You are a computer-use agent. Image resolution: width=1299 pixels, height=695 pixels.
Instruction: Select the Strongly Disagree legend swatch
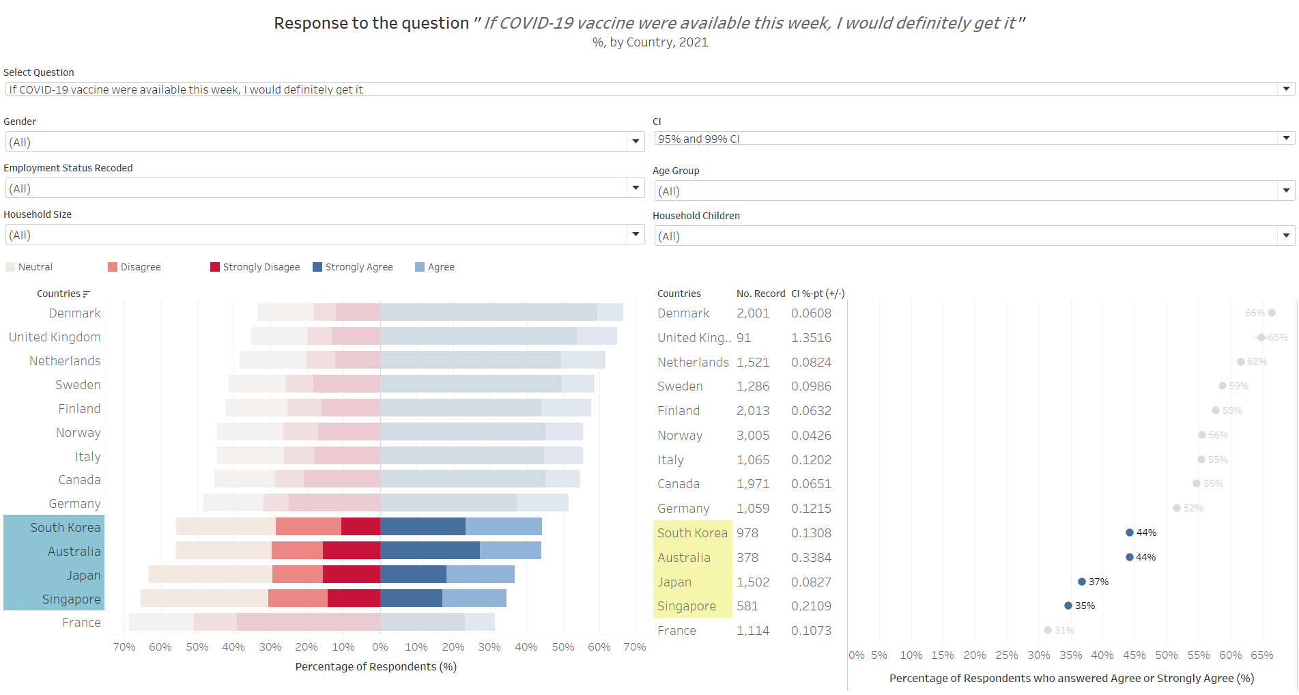(215, 267)
